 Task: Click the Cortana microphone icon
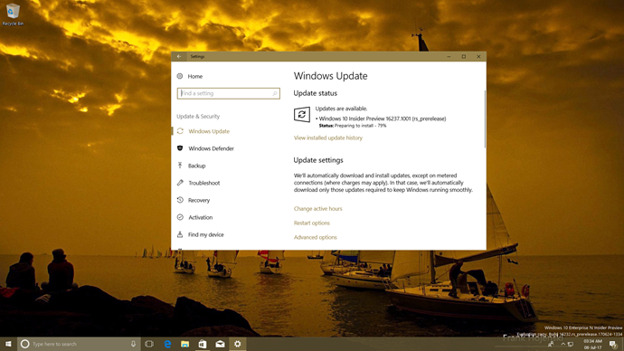pyautogui.click(x=133, y=344)
